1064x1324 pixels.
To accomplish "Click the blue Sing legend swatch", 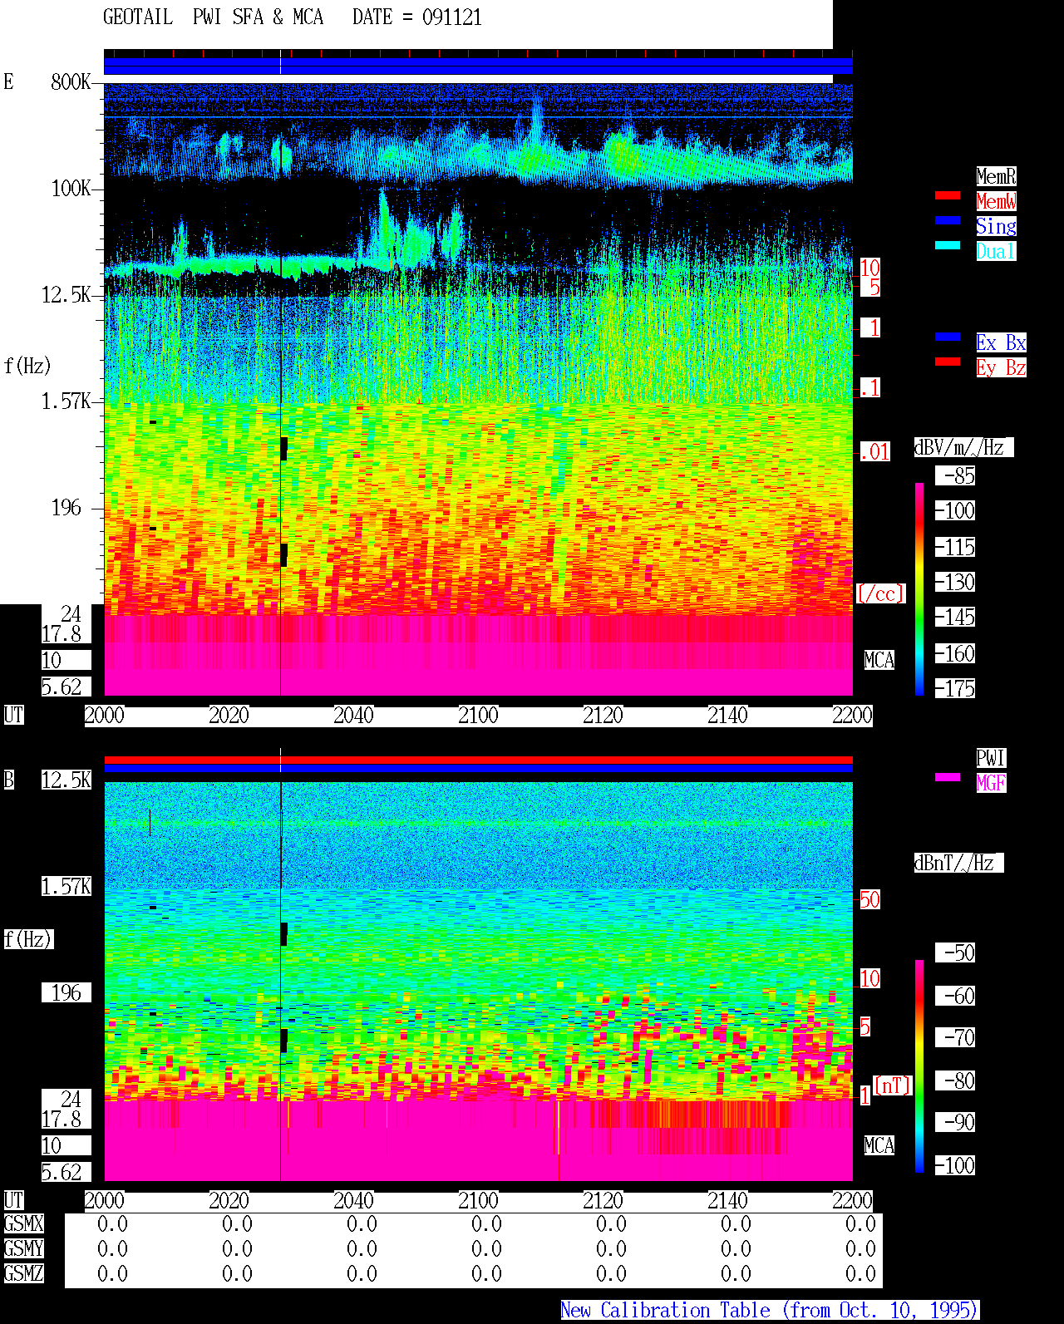I will click(948, 220).
